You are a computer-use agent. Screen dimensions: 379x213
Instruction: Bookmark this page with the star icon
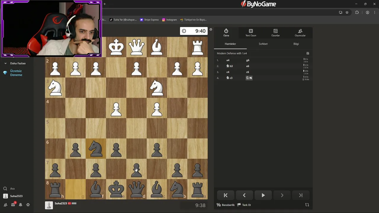(x=347, y=12)
